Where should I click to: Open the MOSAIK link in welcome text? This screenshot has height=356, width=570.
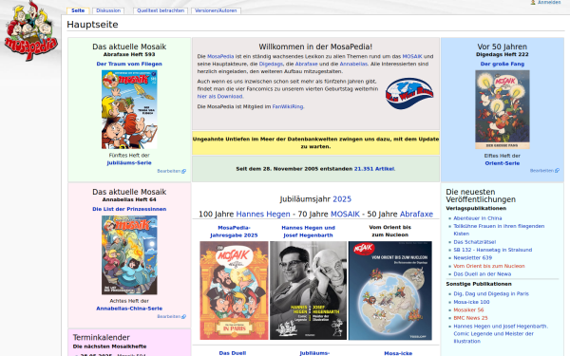pos(412,56)
